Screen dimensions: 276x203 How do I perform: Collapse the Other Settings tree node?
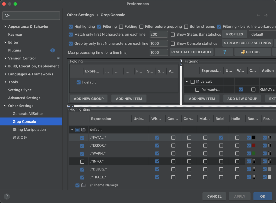point(5,106)
